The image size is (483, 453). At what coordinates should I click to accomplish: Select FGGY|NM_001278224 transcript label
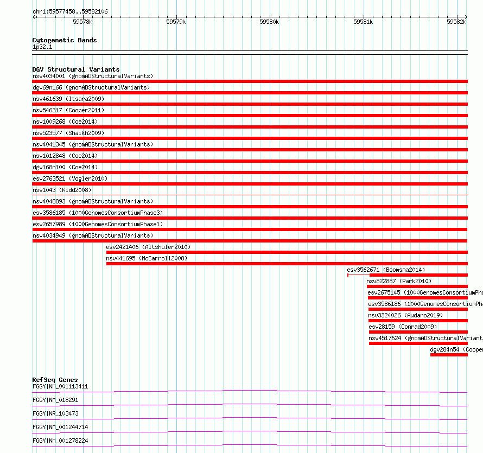tap(60, 441)
